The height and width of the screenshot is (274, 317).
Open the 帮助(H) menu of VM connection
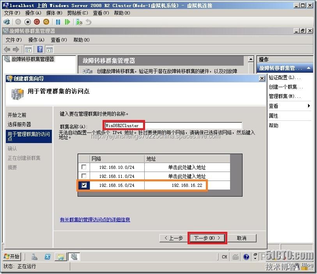pos(122,13)
